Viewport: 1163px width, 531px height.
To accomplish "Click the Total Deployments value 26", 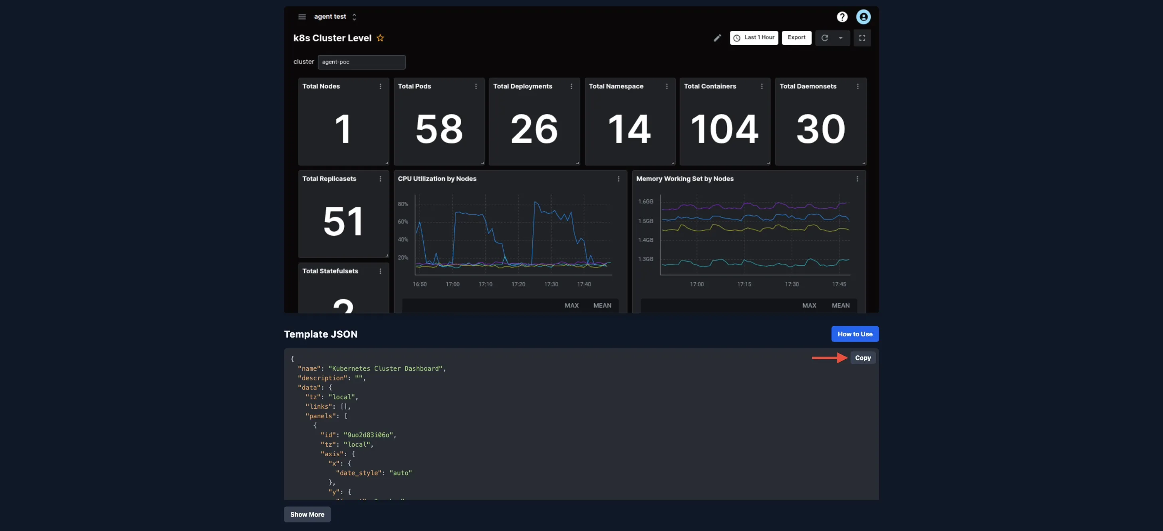I will (x=534, y=129).
